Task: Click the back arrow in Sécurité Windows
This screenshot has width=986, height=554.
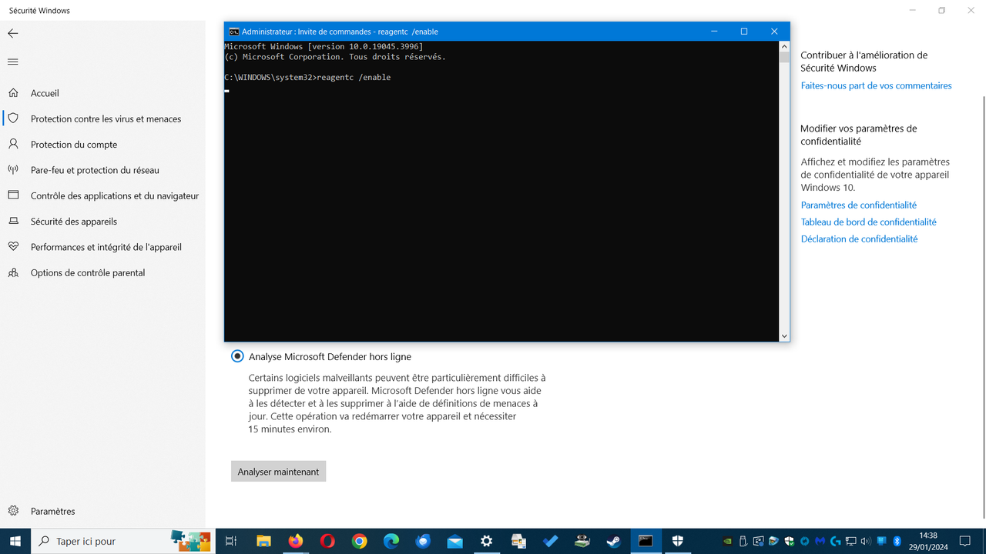Action: (x=12, y=33)
